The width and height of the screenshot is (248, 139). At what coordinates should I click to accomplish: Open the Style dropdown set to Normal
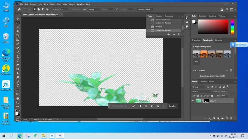[94, 10]
